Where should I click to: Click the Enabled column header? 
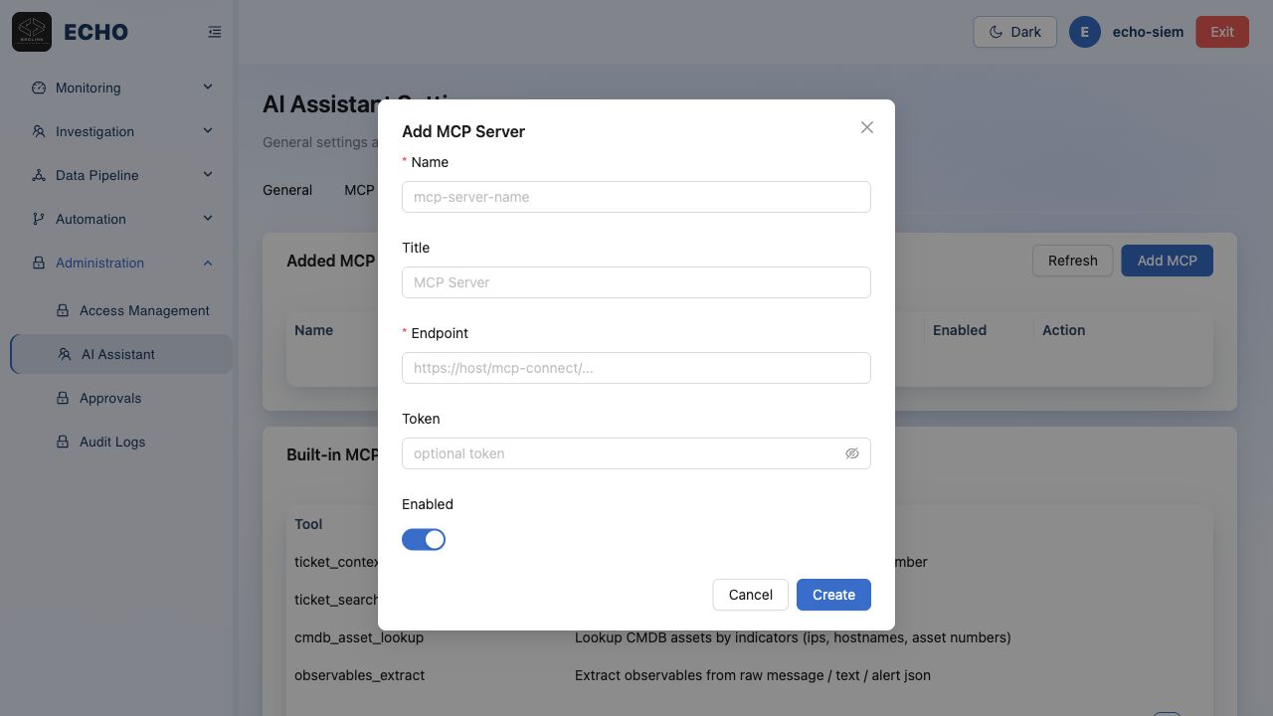[x=960, y=330]
